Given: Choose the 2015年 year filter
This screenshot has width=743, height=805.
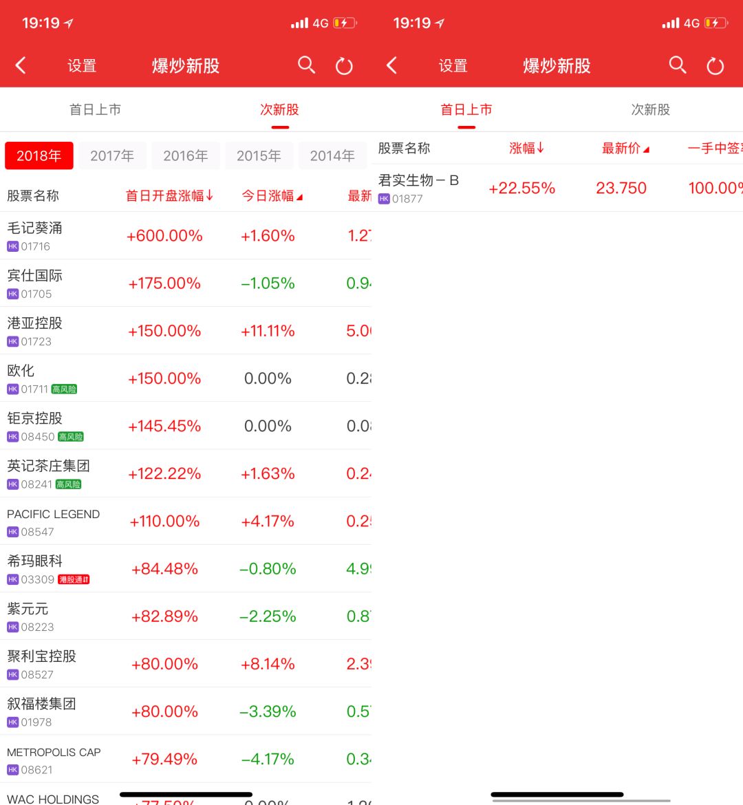Looking at the screenshot, I should (x=259, y=156).
